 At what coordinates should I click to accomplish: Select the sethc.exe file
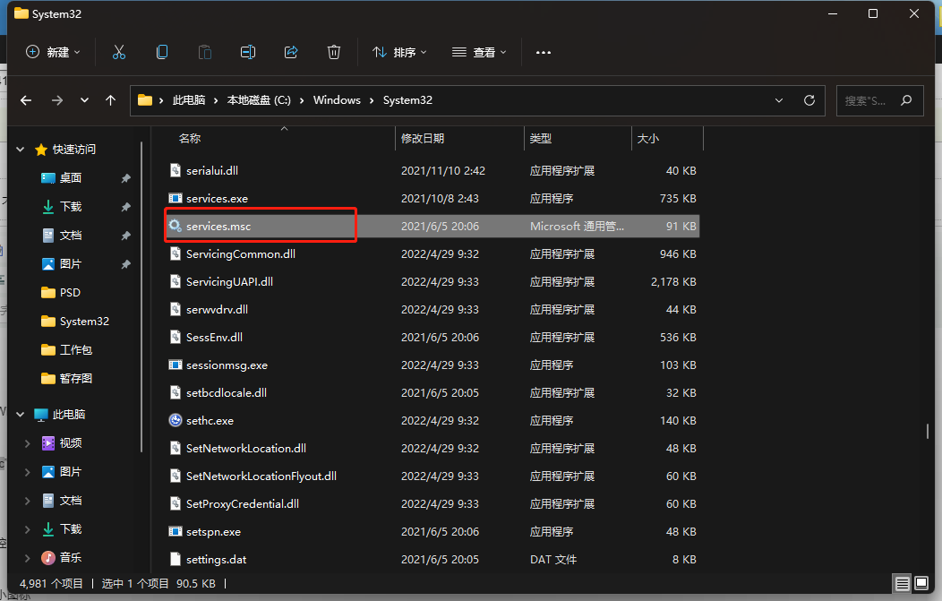210,420
